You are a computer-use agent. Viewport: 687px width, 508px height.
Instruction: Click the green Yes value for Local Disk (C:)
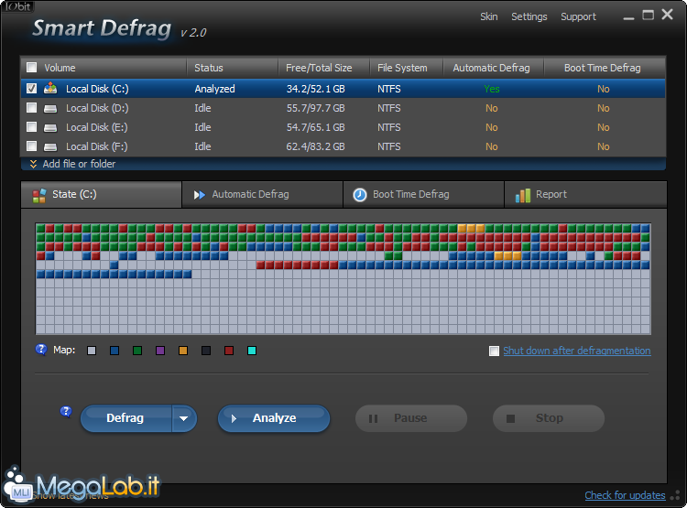[492, 89]
